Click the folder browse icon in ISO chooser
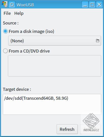The height and width of the screenshot is (137, 104). 98,41
